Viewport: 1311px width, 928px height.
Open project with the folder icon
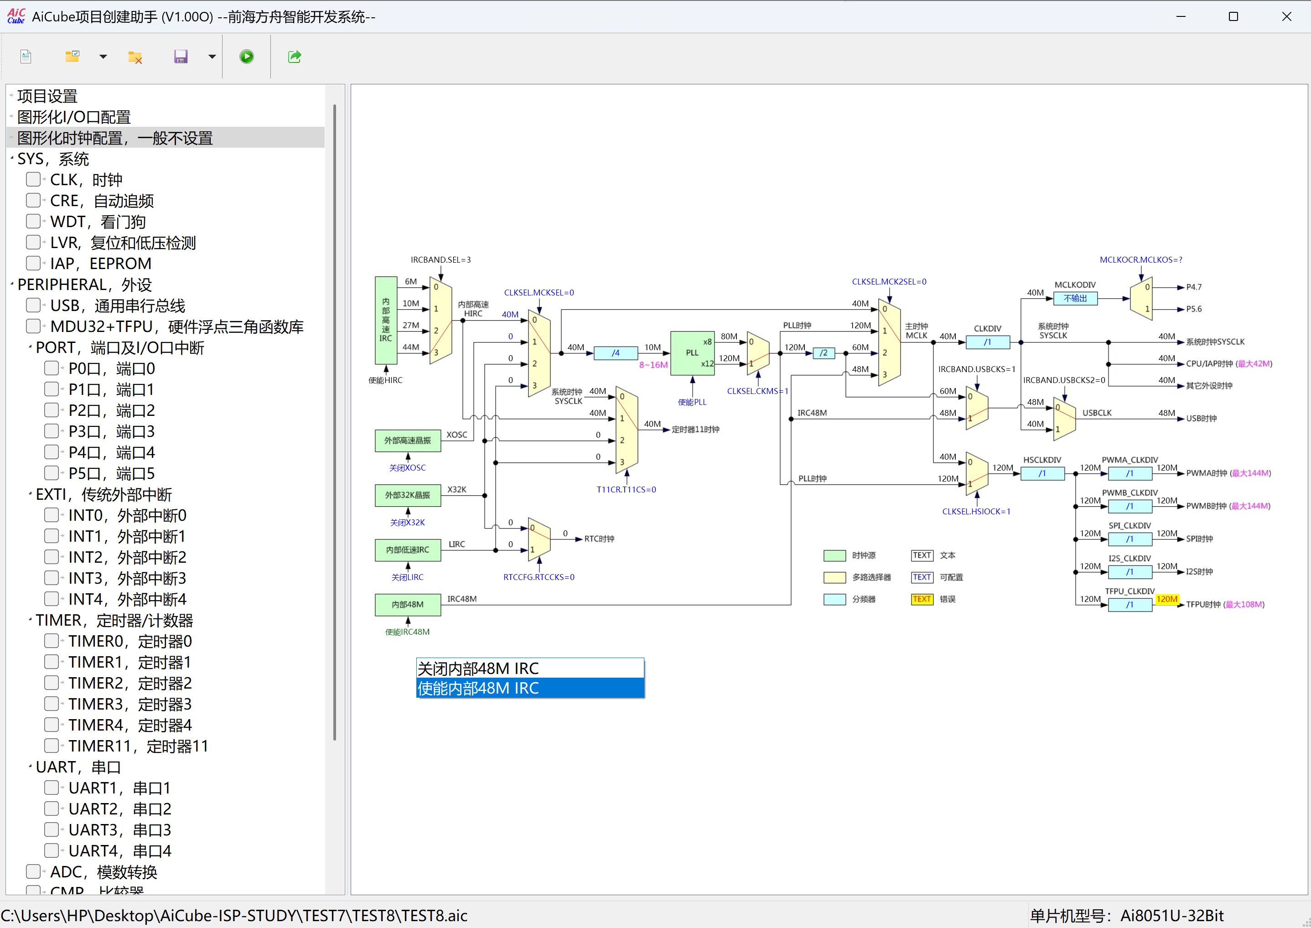click(73, 57)
